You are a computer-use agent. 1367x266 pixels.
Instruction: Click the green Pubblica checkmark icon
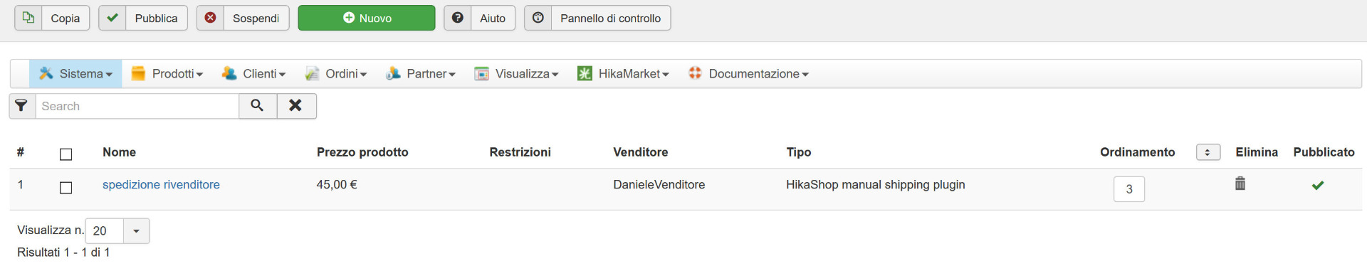pos(112,18)
